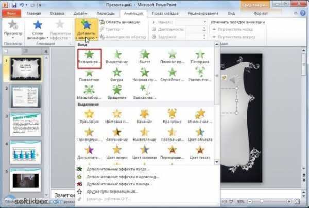Choose the Затемнение emphasis effect
The image size is (309, 208).
coord(117,135)
